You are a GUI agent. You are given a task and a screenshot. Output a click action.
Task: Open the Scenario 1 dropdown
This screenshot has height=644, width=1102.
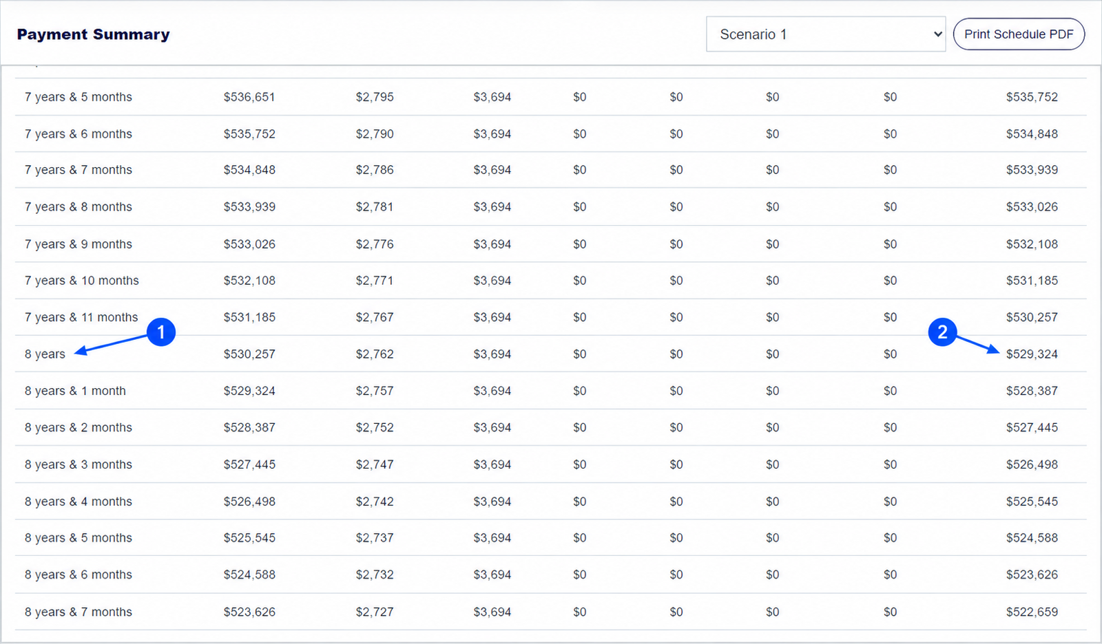826,34
